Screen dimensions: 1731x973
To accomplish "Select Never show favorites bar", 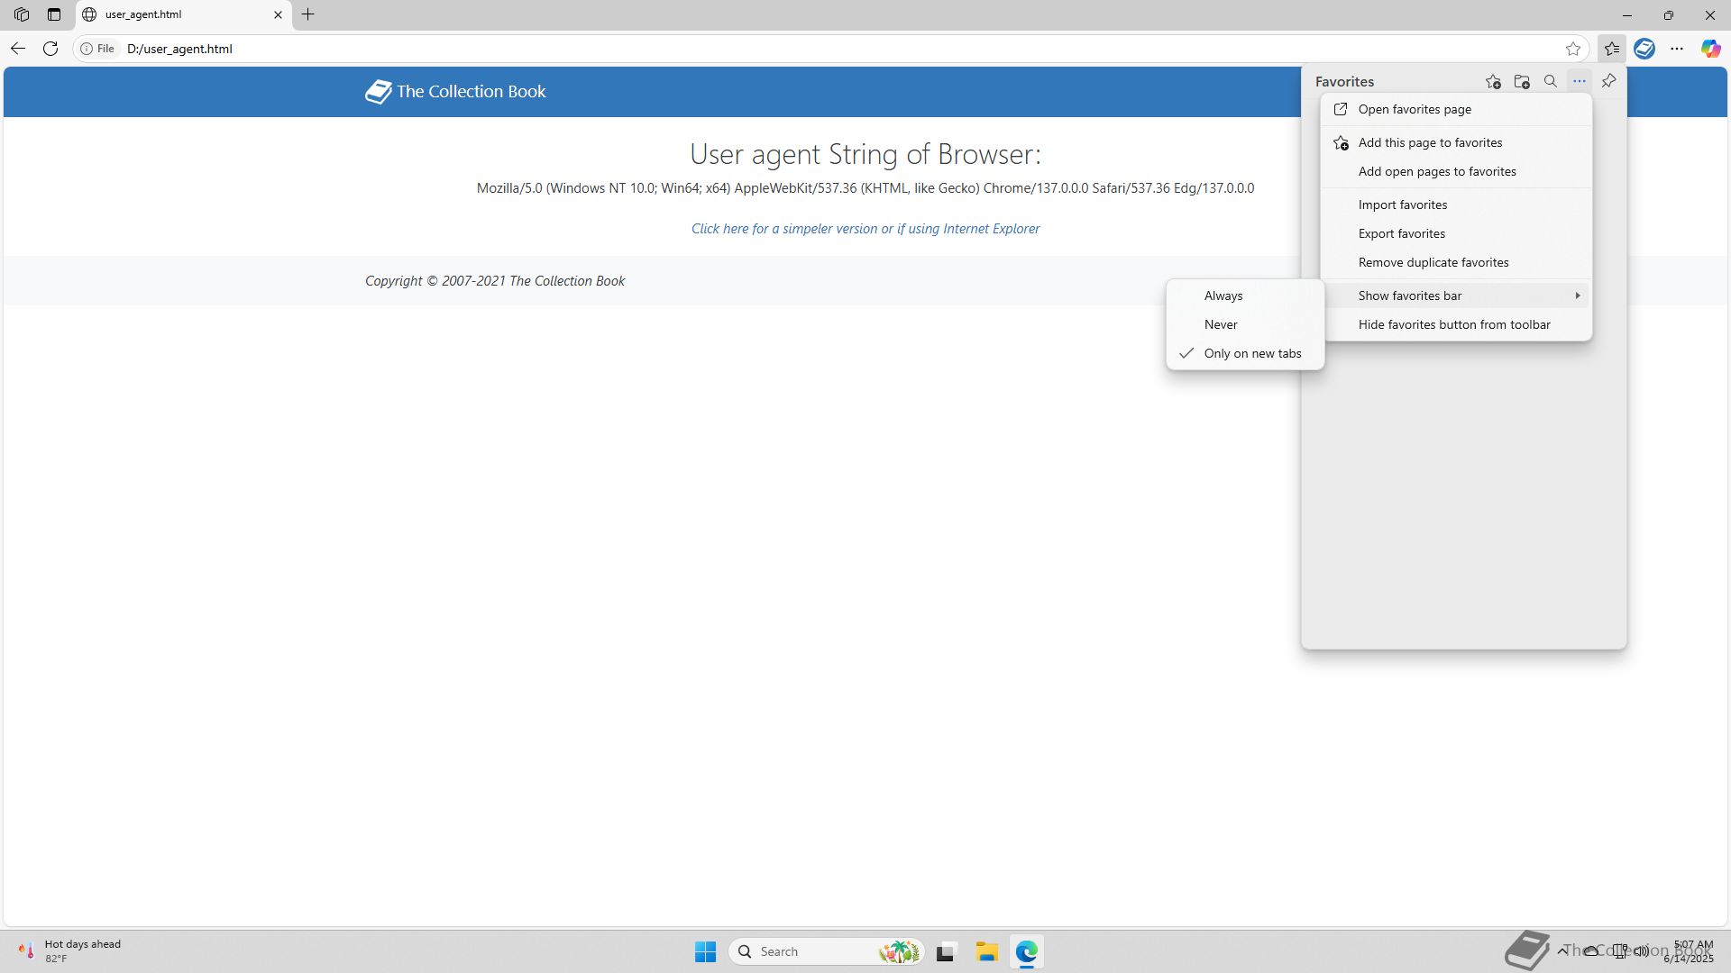I will coord(1221,324).
